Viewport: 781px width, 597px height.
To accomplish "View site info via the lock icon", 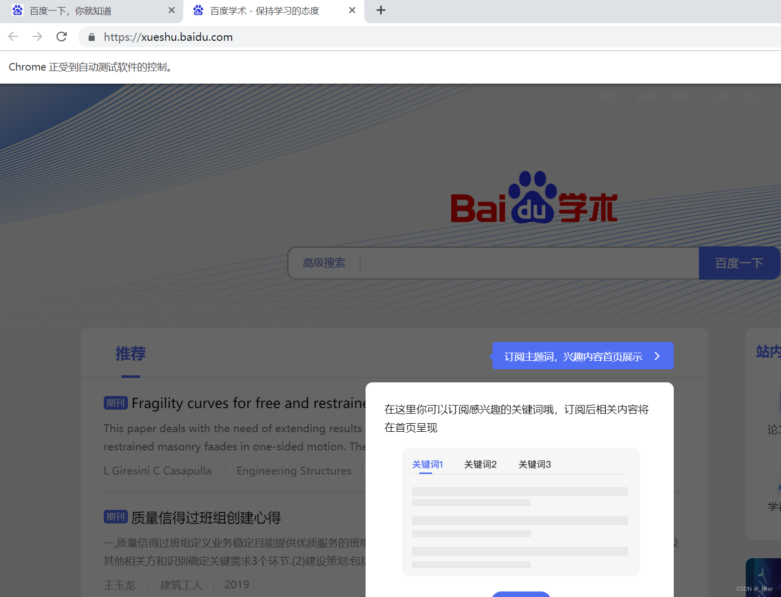I will coord(91,37).
